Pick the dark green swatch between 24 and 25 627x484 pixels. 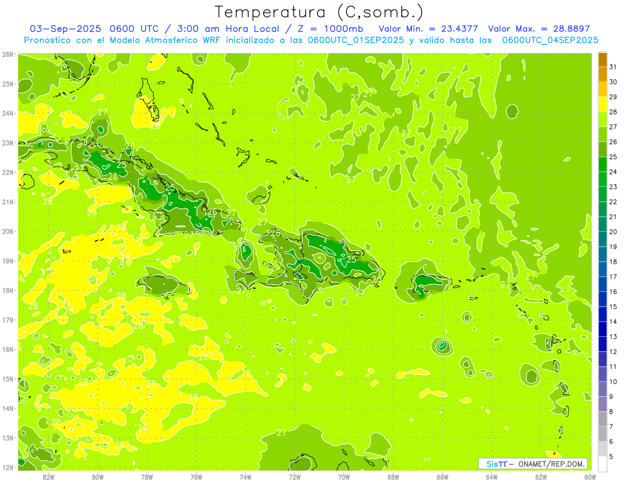point(602,164)
